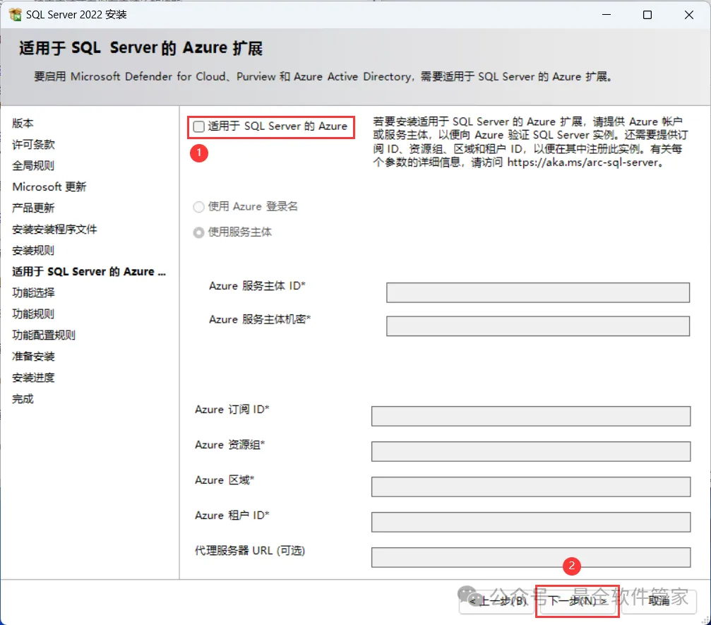The image size is (711, 625).
Task: Select 功能配置规则 step in sidebar
Action: click(44, 335)
